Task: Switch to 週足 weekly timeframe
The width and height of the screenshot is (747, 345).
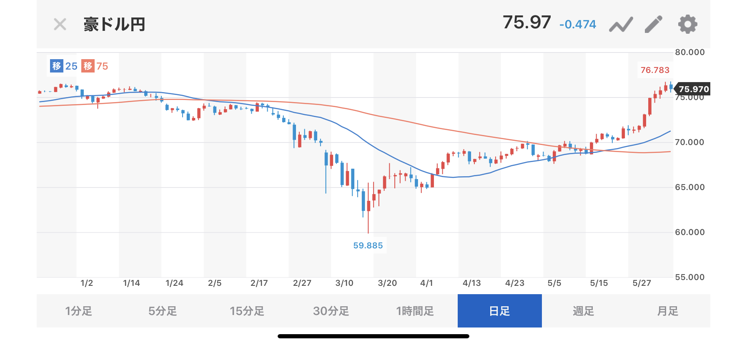Action: click(584, 311)
